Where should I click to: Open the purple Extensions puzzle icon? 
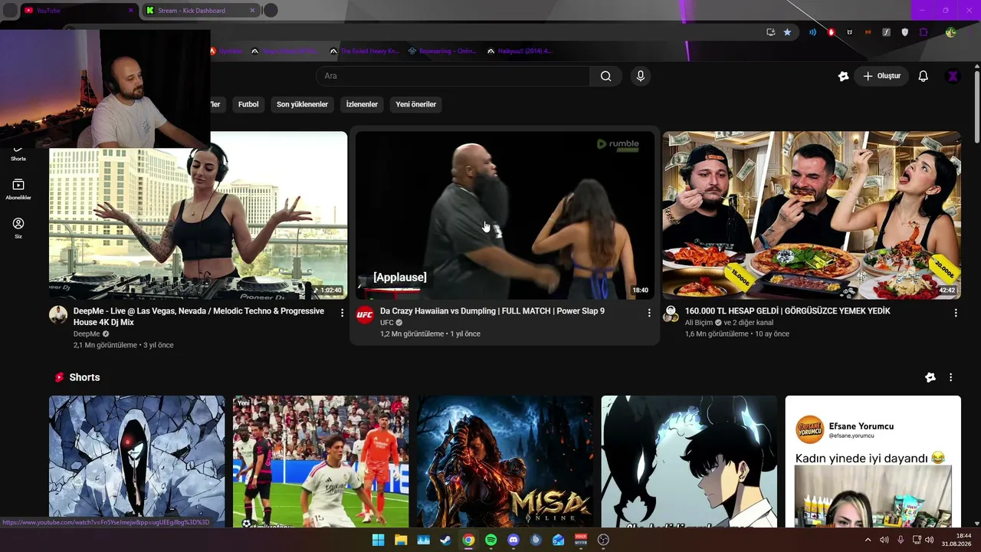[924, 32]
